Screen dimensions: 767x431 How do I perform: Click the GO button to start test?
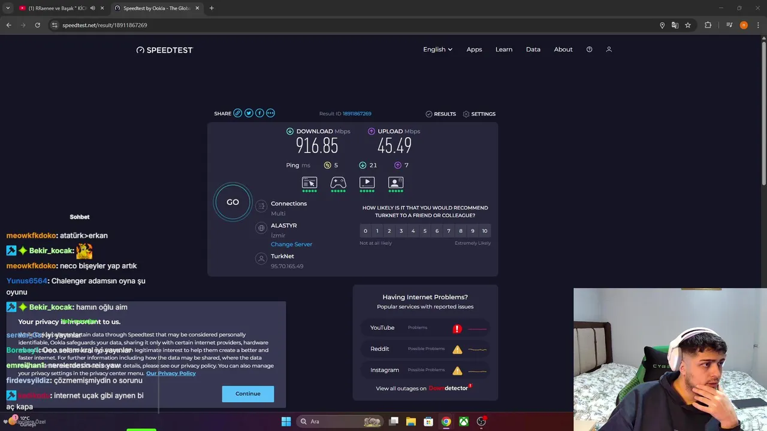pyautogui.click(x=232, y=202)
